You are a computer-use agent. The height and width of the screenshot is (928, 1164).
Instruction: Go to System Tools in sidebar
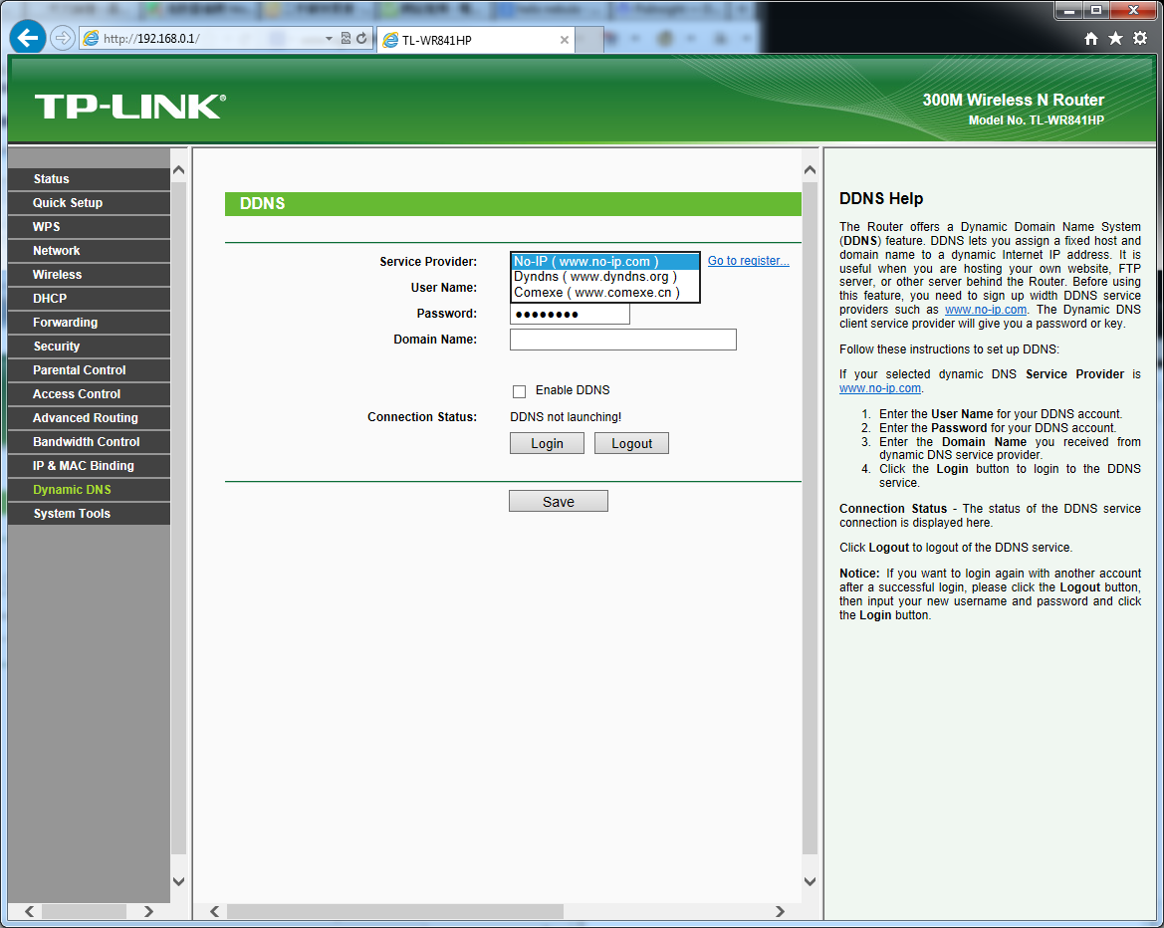72,514
